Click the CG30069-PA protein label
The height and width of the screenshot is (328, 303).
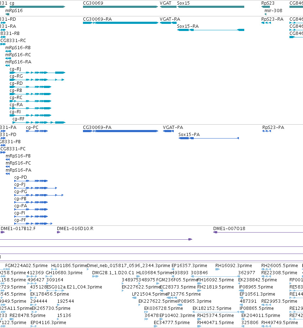tap(97, 127)
